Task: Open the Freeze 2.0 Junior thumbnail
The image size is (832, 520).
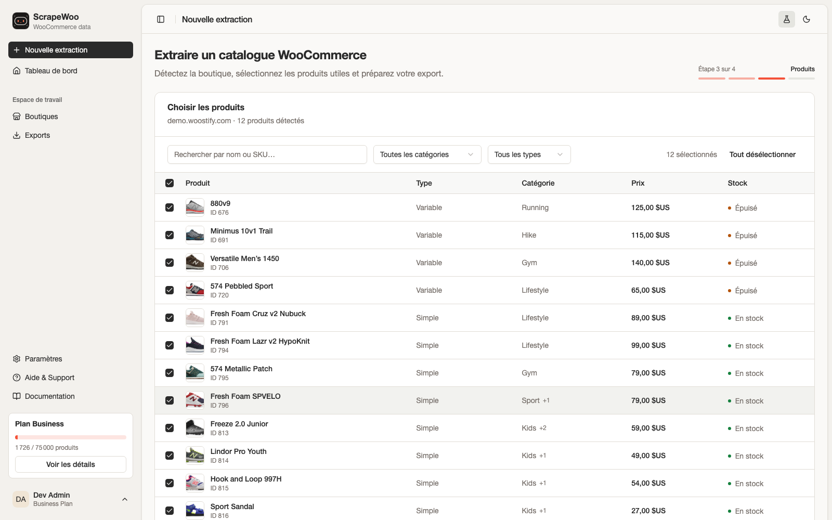Action: (x=195, y=428)
